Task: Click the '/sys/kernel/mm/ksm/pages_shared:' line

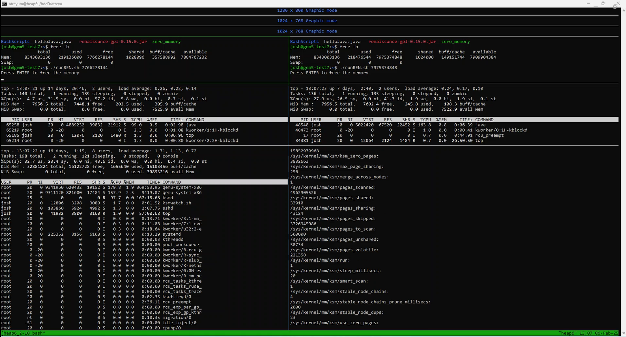Action: coord(332,198)
